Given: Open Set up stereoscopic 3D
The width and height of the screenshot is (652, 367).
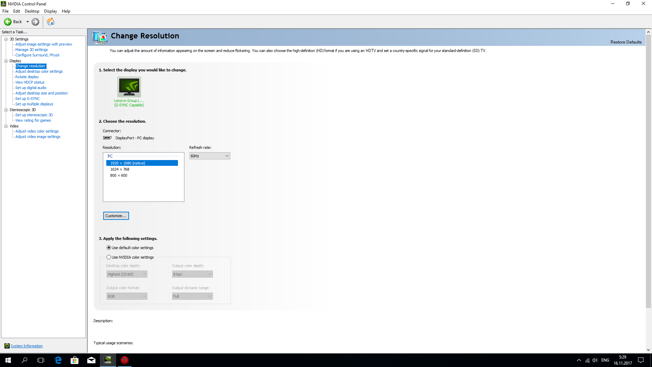Looking at the screenshot, I should point(34,115).
